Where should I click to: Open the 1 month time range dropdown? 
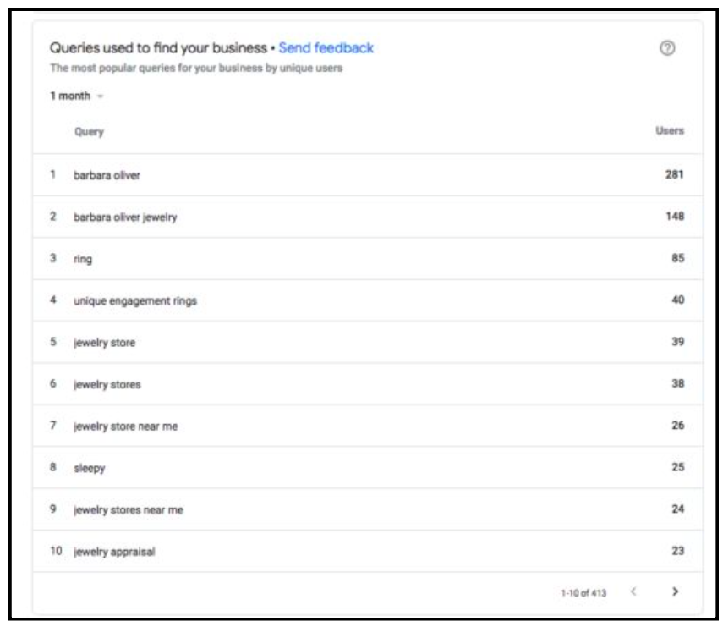pos(77,96)
